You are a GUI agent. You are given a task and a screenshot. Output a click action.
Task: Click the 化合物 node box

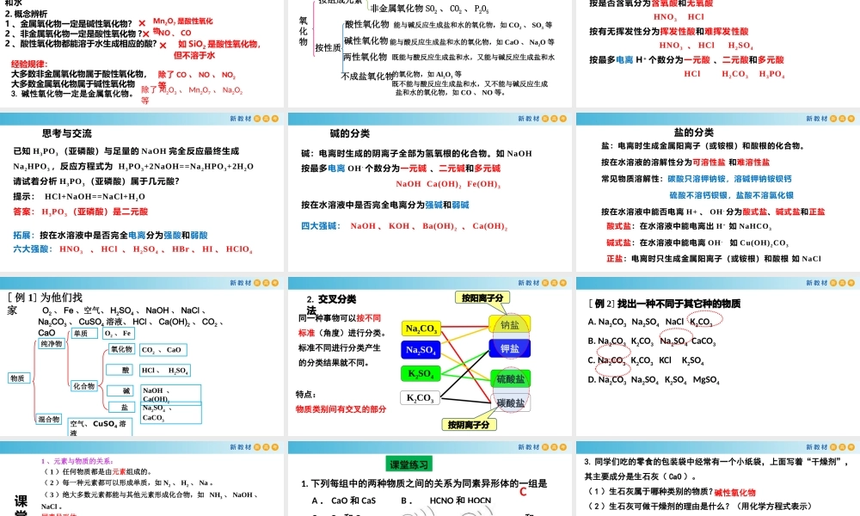(x=84, y=386)
